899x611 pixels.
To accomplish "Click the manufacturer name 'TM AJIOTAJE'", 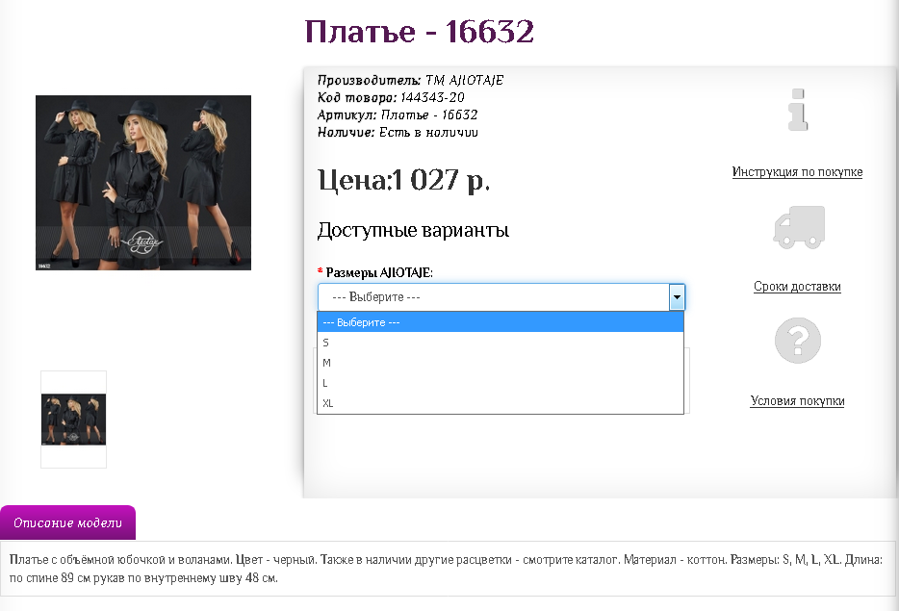I will [x=464, y=80].
